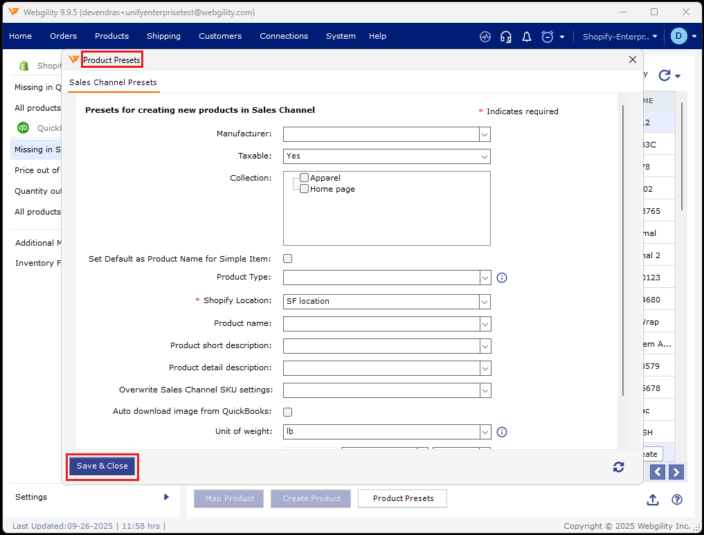Click info icon beside Product Type
Image resolution: width=704 pixels, height=535 pixels.
click(x=503, y=278)
